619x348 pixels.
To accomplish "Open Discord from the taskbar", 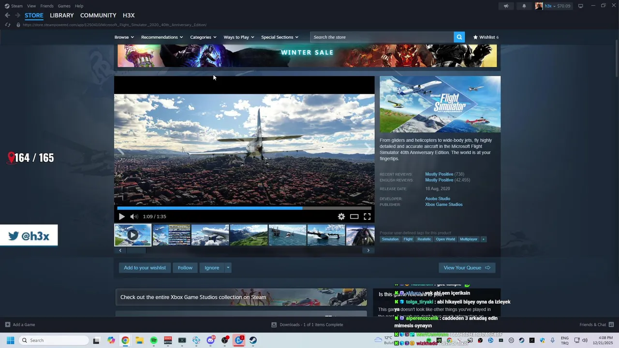I will (x=211, y=340).
